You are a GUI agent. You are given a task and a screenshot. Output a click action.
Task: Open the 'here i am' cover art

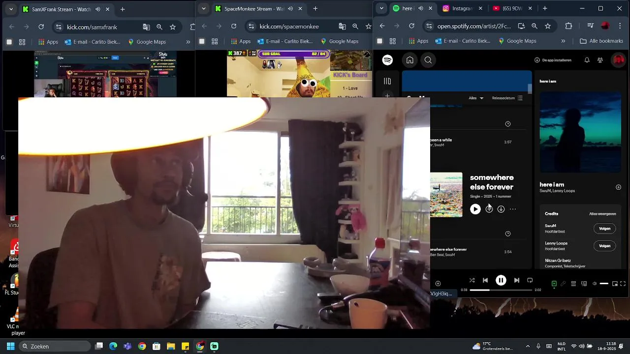point(580,132)
